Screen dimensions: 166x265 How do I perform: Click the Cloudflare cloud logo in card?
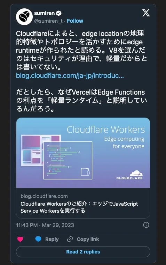(x=129, y=175)
